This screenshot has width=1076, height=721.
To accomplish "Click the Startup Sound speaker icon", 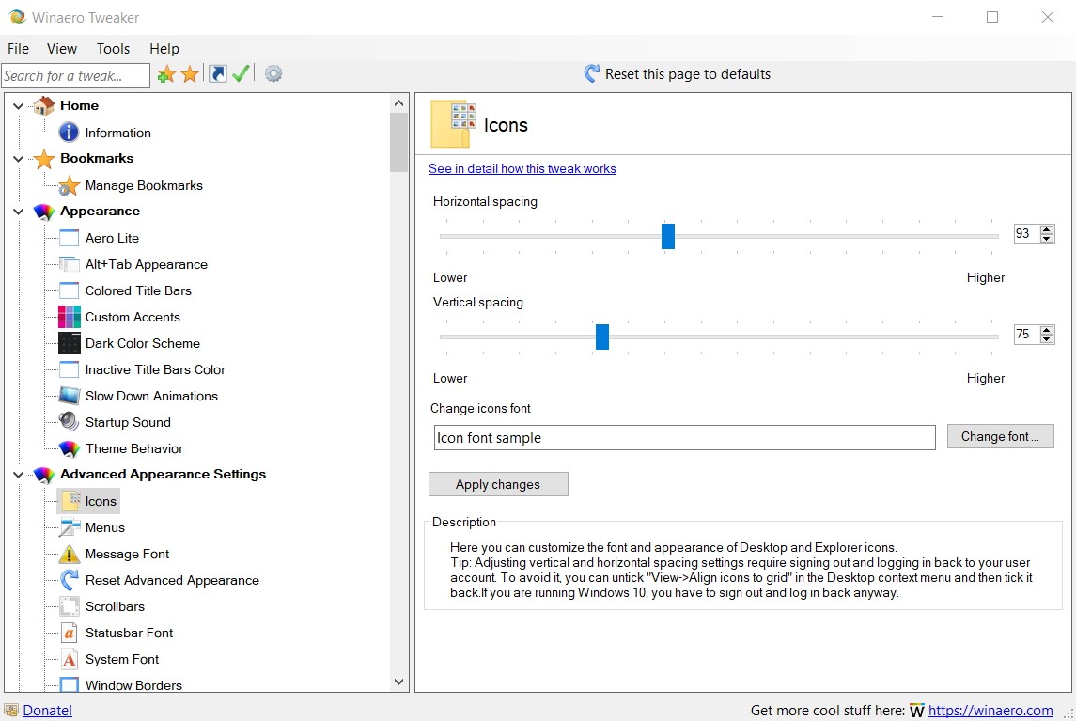I will pyautogui.click(x=69, y=421).
